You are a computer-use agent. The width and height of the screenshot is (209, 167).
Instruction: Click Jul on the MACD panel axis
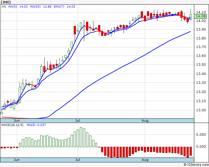[77, 160]
